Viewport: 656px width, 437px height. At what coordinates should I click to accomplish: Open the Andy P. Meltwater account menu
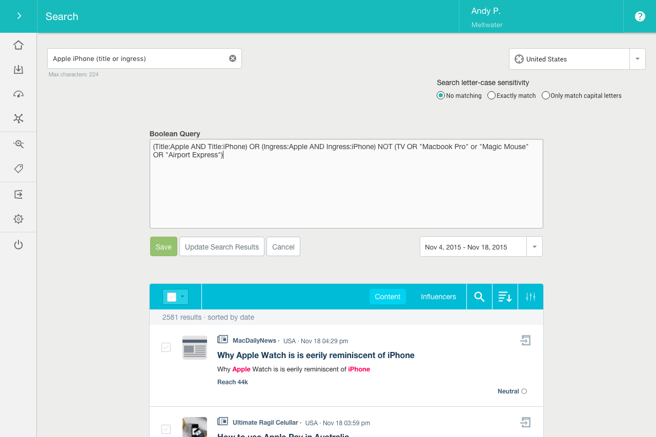tap(541, 16)
